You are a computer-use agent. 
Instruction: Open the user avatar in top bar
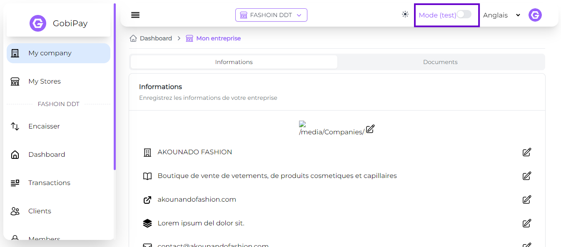(535, 15)
